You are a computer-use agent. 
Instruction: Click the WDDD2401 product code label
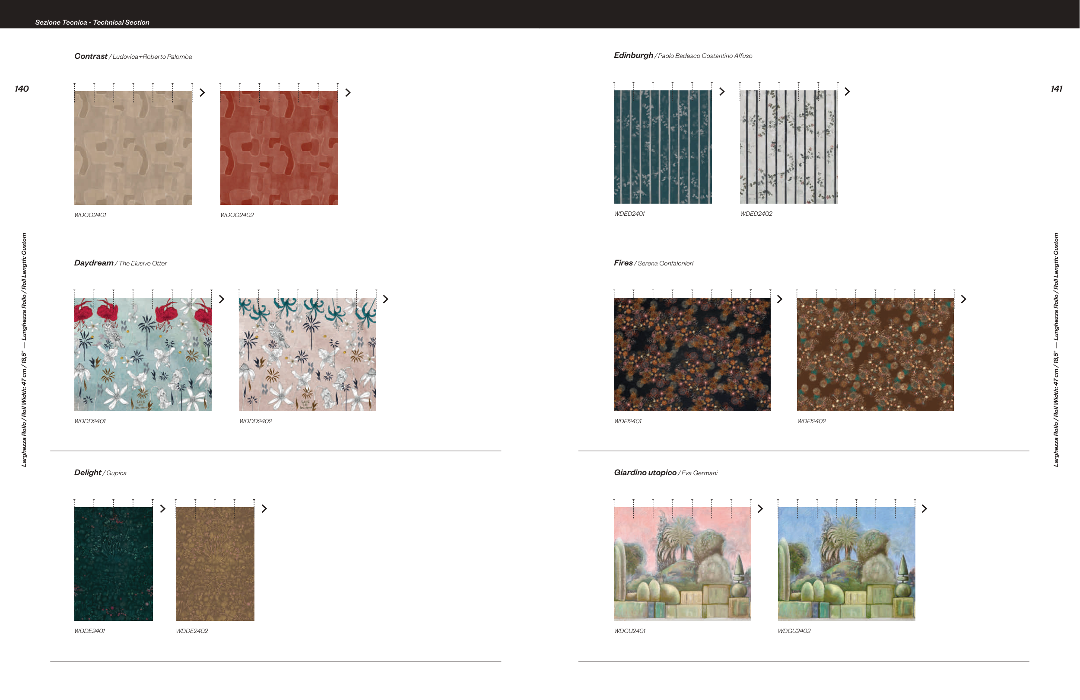click(x=90, y=422)
